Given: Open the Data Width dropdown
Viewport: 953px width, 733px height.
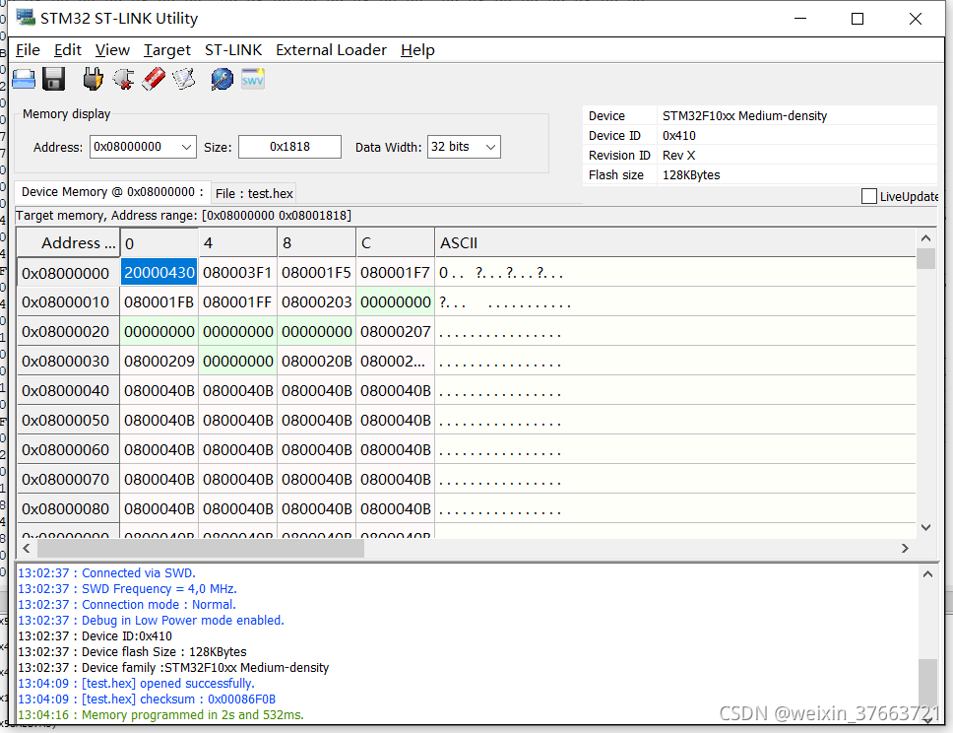Looking at the screenshot, I should pyautogui.click(x=490, y=147).
